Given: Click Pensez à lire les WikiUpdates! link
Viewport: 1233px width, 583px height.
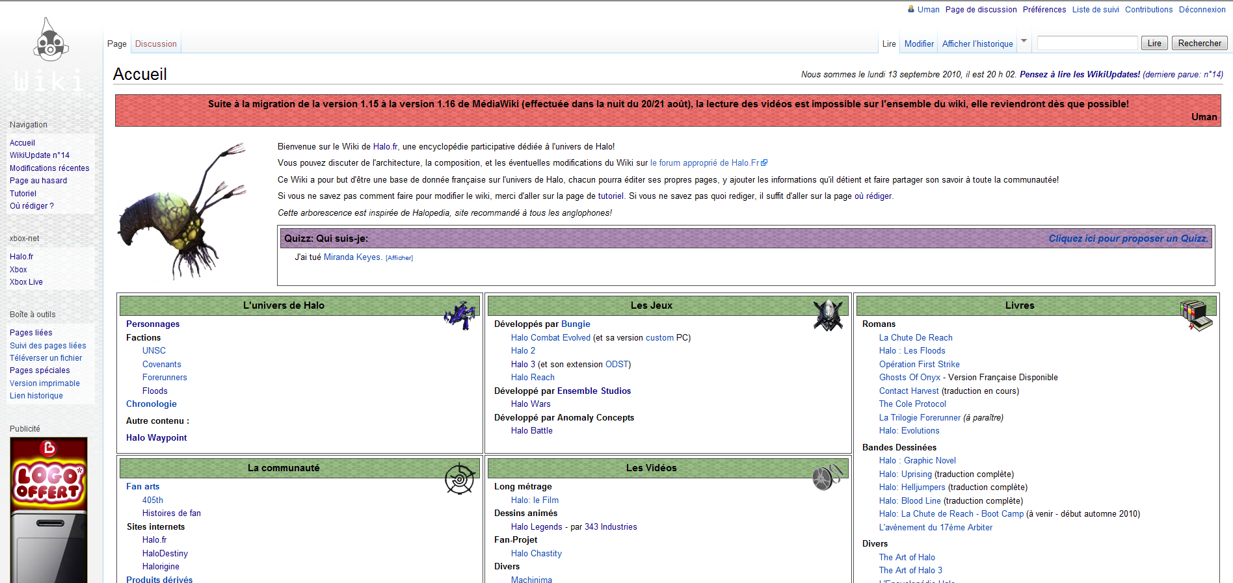Looking at the screenshot, I should click(1080, 75).
